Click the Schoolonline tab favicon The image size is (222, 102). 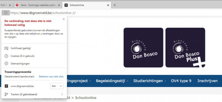[x=66, y=5]
